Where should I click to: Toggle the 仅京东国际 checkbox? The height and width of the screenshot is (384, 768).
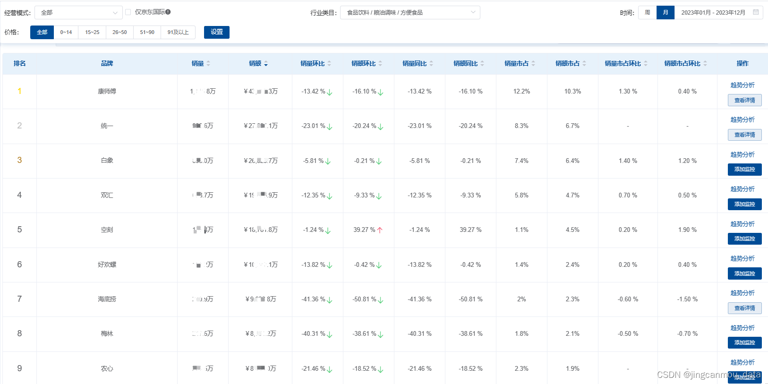tap(128, 12)
